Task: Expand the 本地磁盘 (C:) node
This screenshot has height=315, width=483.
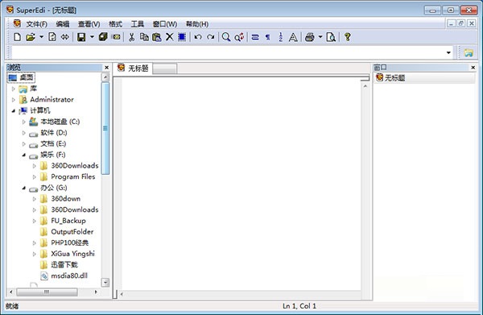Action: tap(23, 122)
